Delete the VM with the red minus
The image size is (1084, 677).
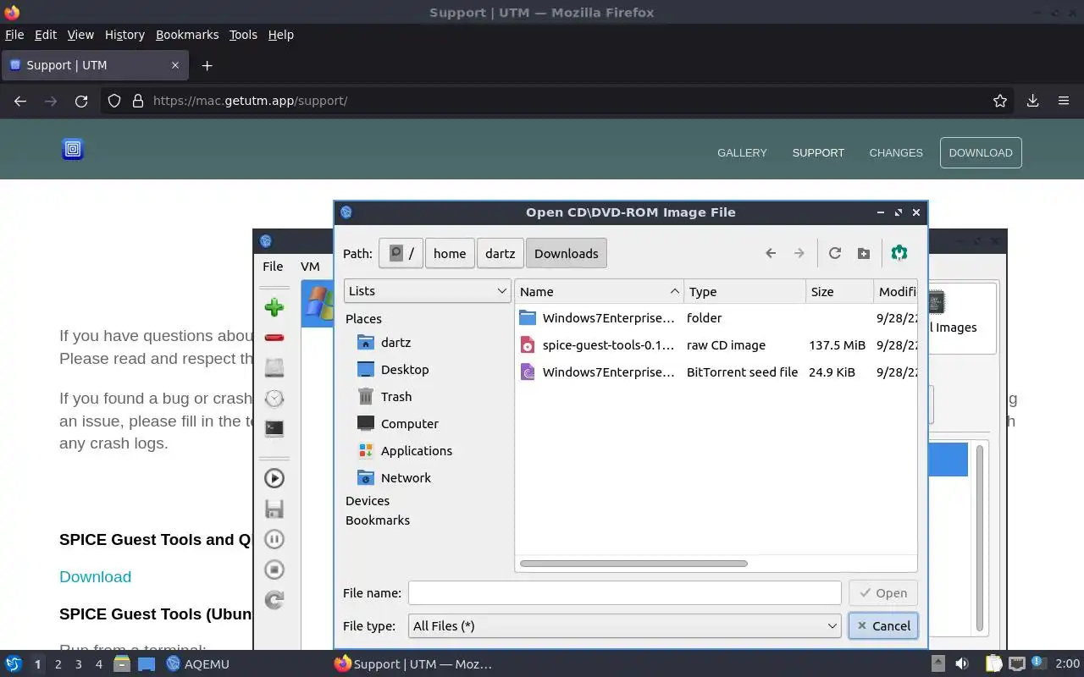point(274,338)
